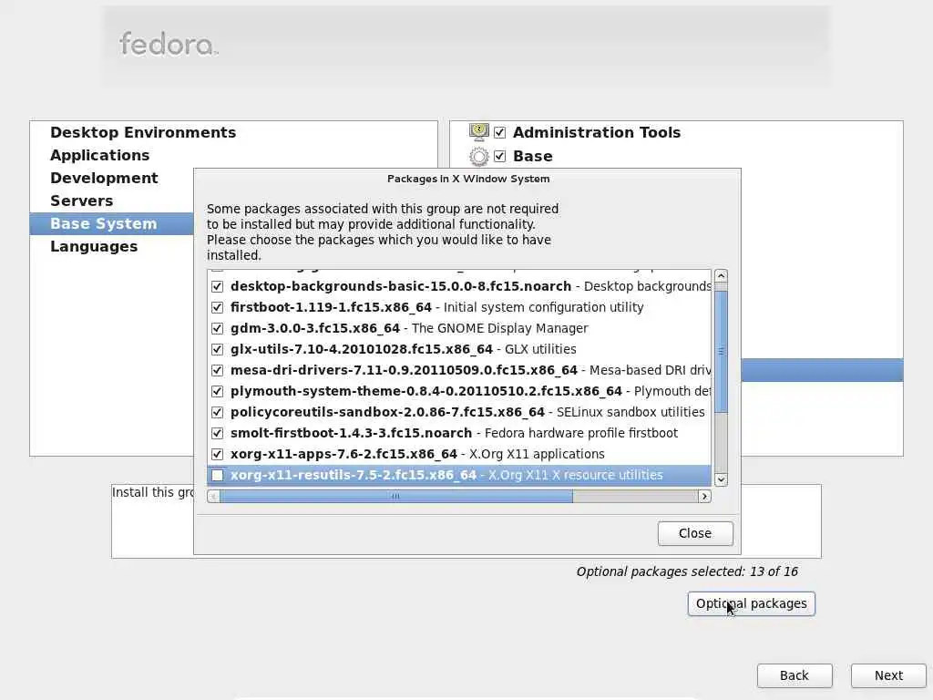Screen dimensions: 933x700
Task: Uncheck the gdm package checkbox
Action: (217, 328)
